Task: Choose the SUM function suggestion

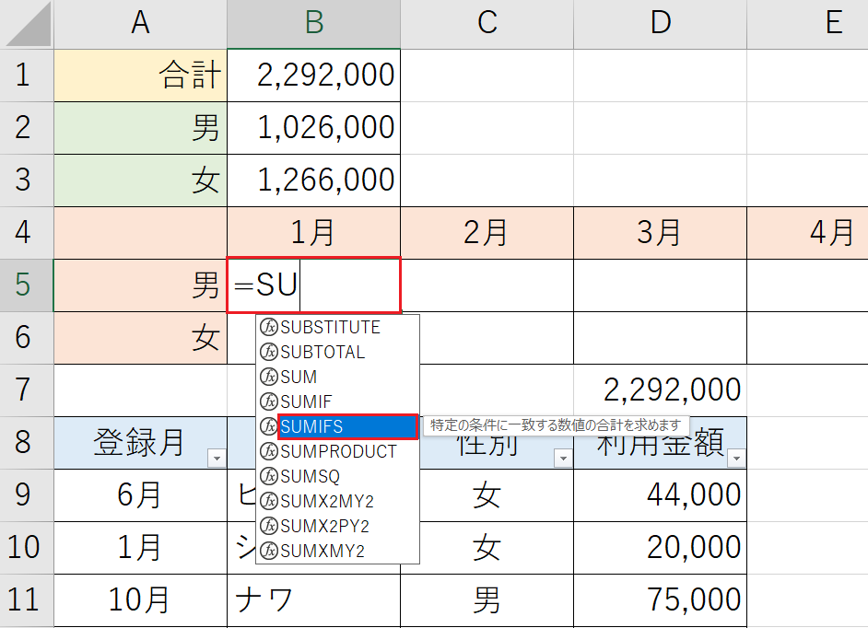Action: click(x=337, y=377)
